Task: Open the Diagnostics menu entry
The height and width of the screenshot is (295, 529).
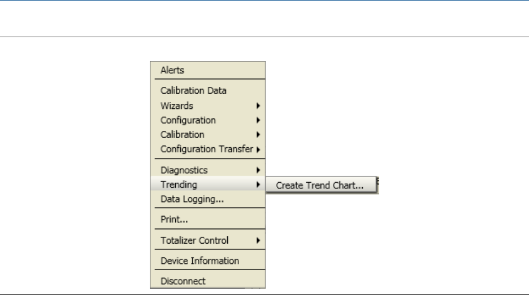Action: pos(184,170)
